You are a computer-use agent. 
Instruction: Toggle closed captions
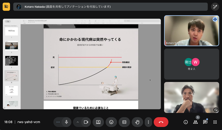coord(124,122)
